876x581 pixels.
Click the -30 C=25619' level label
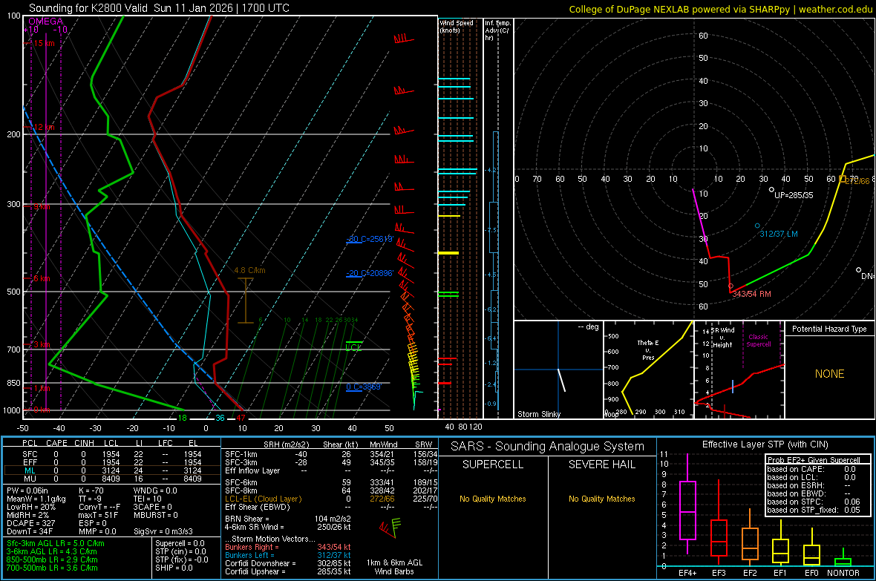tap(370, 239)
